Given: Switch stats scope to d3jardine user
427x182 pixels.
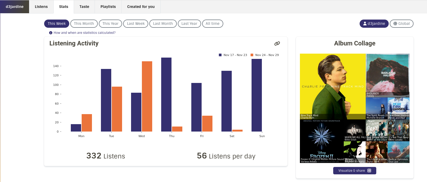Looking at the screenshot, I should pos(374,24).
